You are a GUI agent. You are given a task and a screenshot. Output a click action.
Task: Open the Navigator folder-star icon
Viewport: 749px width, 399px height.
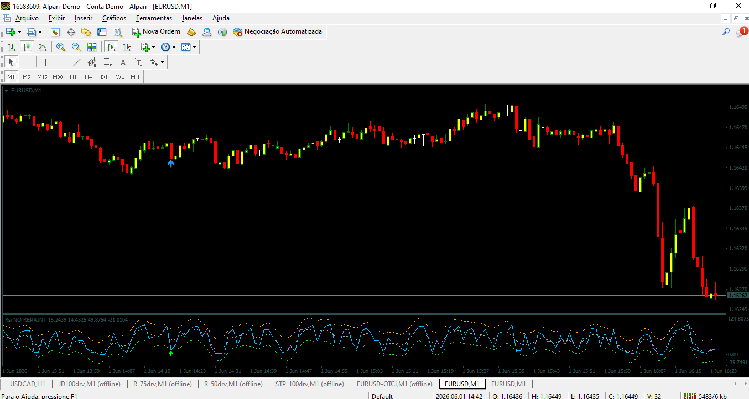[x=86, y=32]
